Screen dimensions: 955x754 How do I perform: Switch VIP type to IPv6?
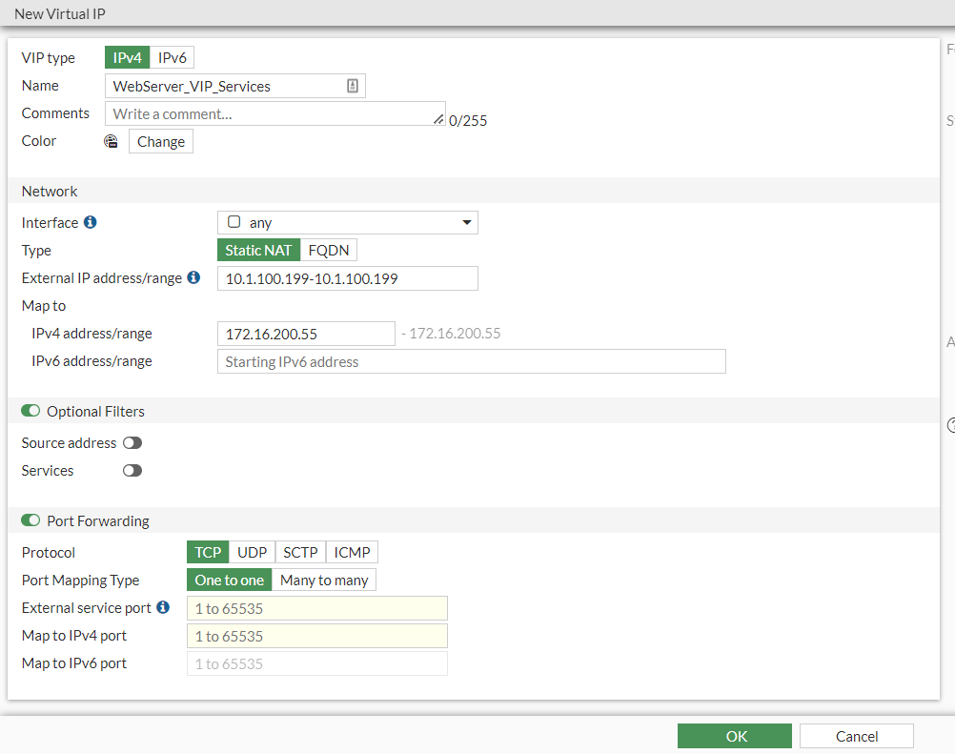[173, 57]
